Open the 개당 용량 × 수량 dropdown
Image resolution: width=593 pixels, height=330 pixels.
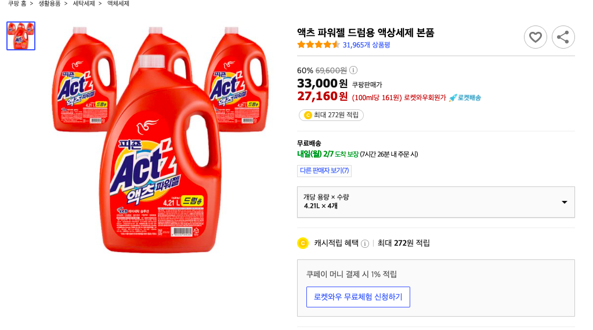tap(435, 201)
